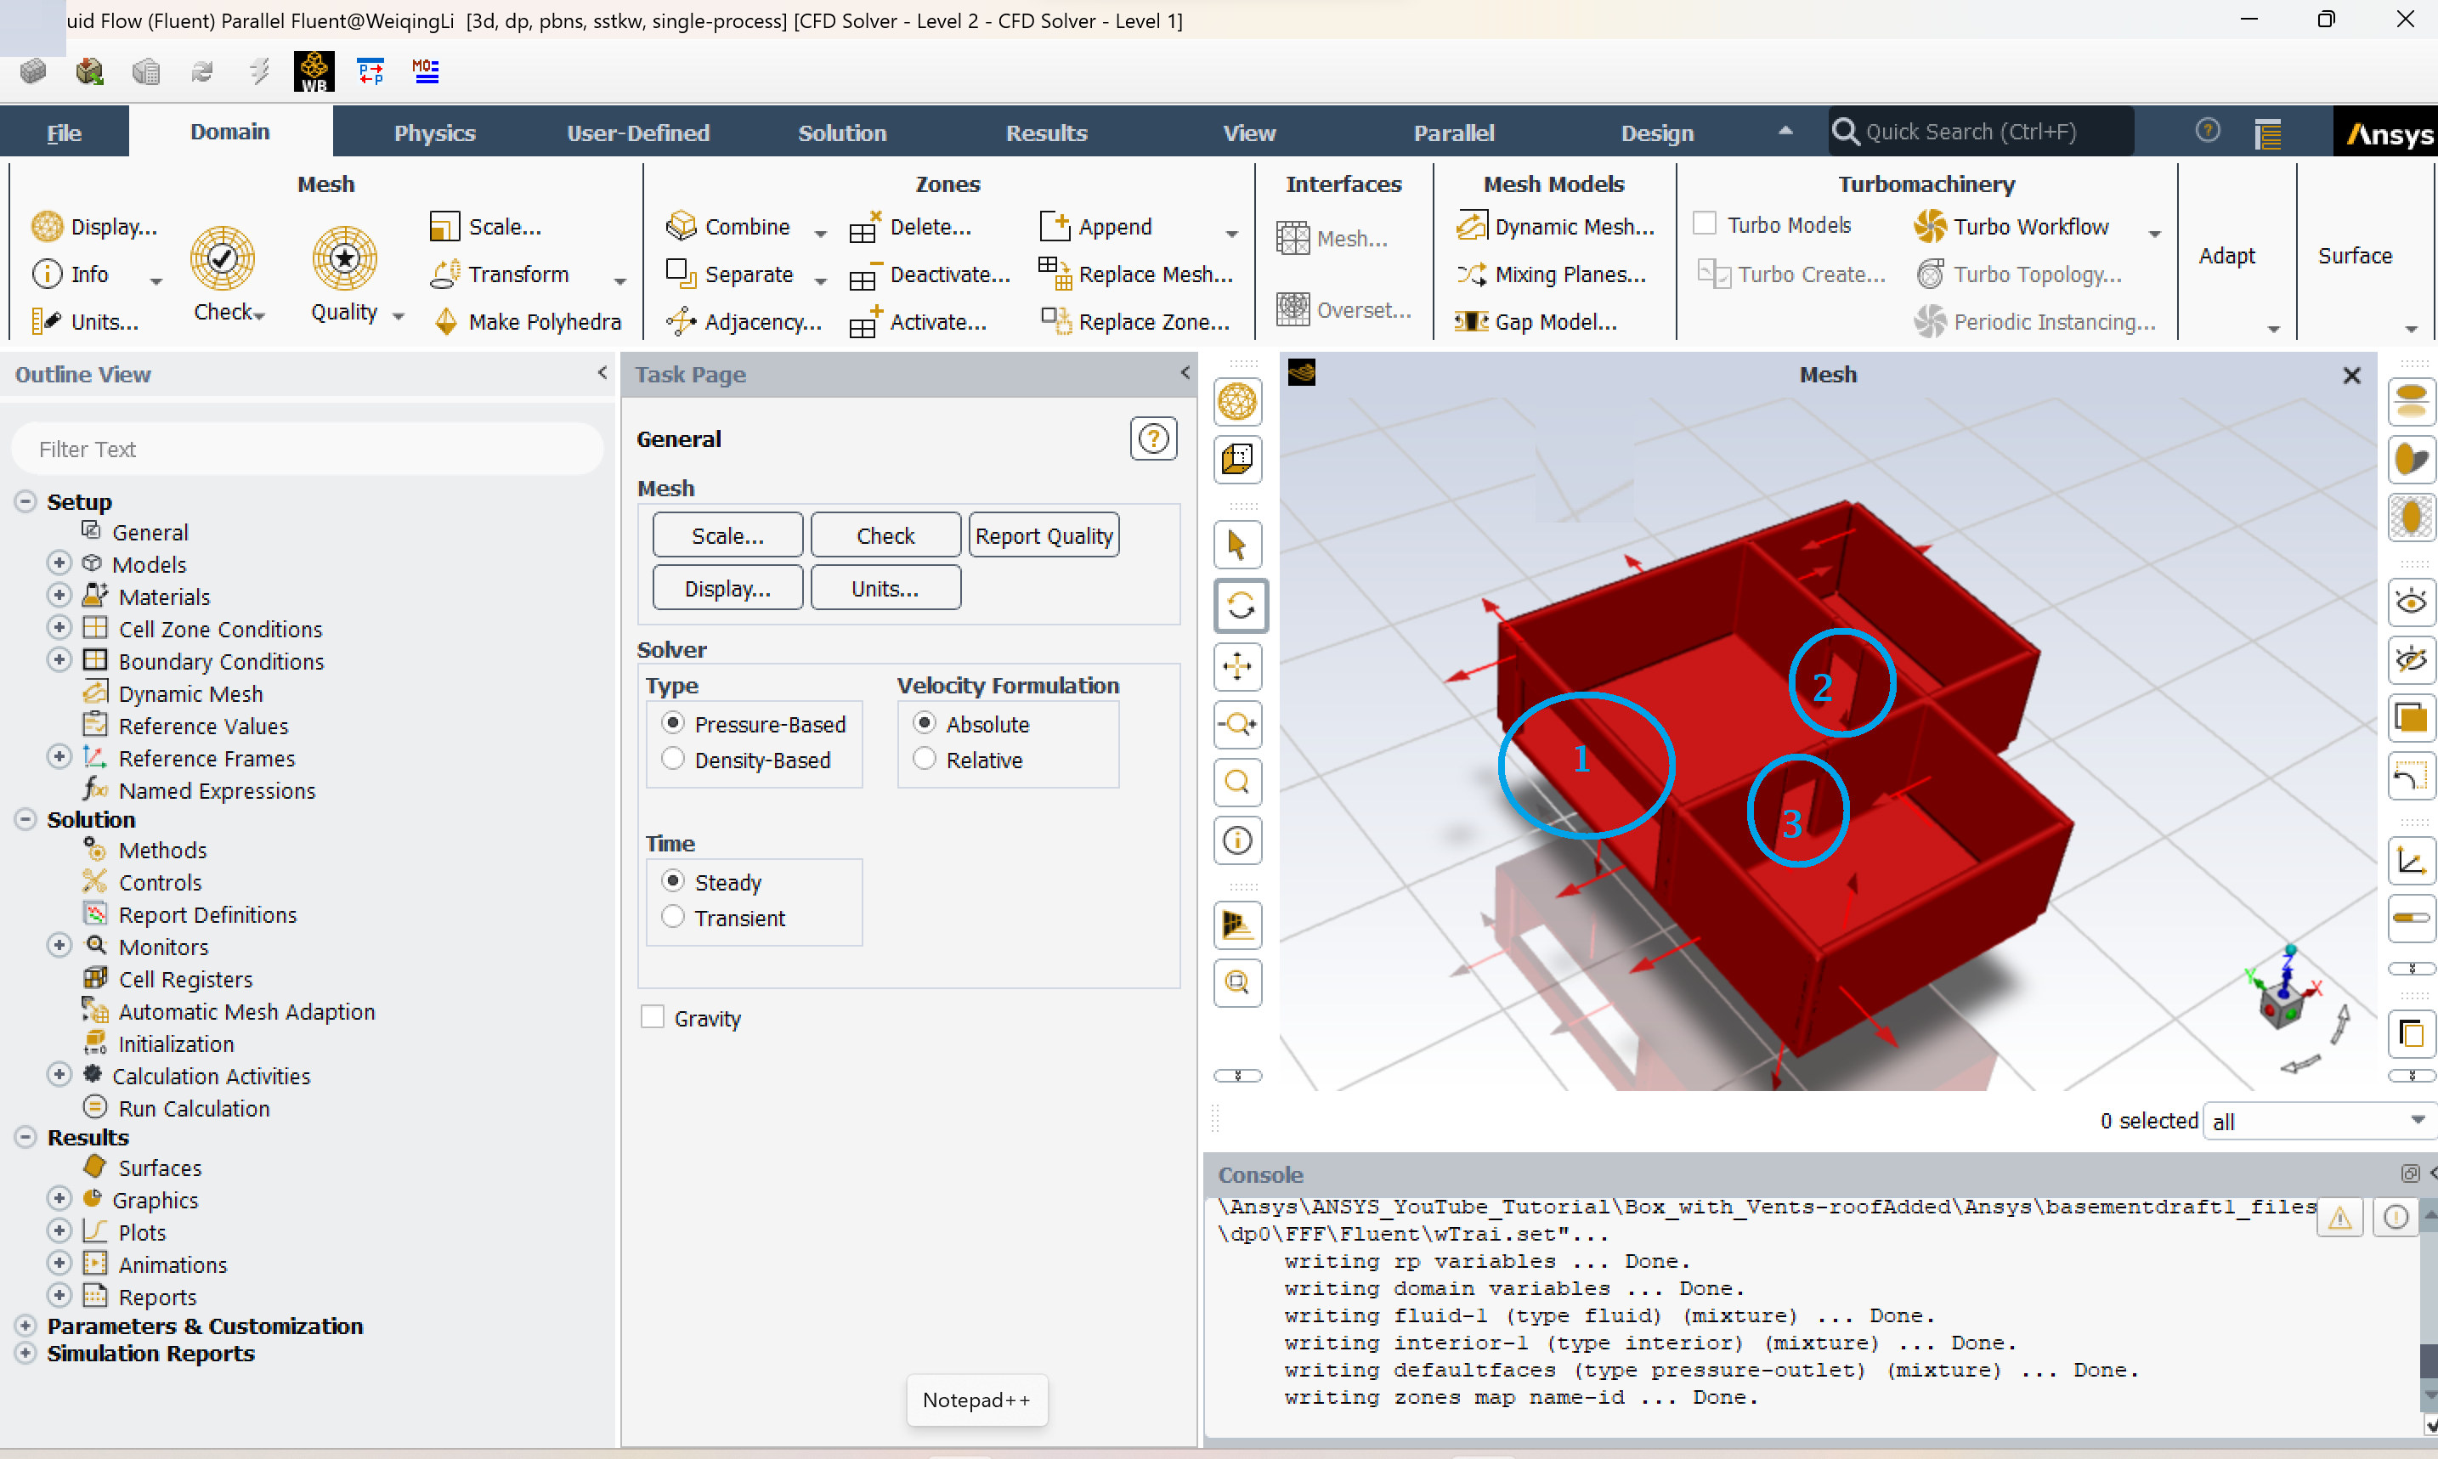Open the mesh Quality icon in the ribbon
2438x1459 pixels.
(x=344, y=258)
